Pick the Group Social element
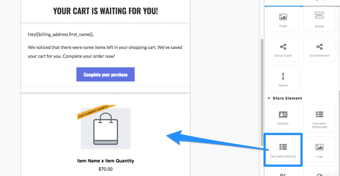340x176 pixels. click(x=283, y=49)
